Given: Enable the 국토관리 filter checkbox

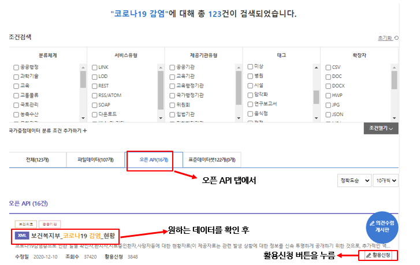Looking at the screenshot, I should (x=16, y=105).
